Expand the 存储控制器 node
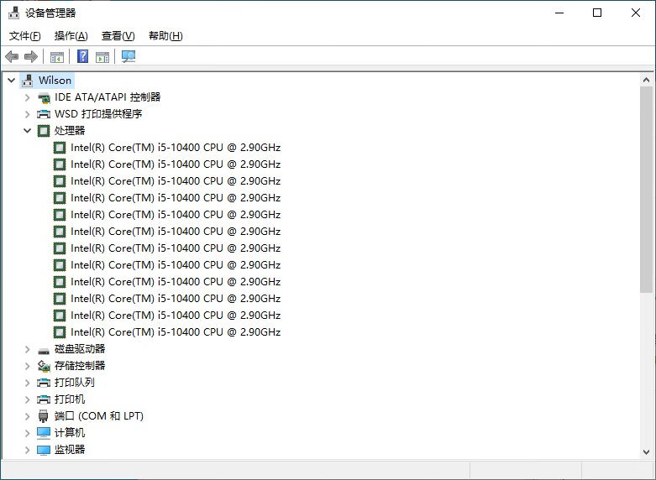 point(27,366)
